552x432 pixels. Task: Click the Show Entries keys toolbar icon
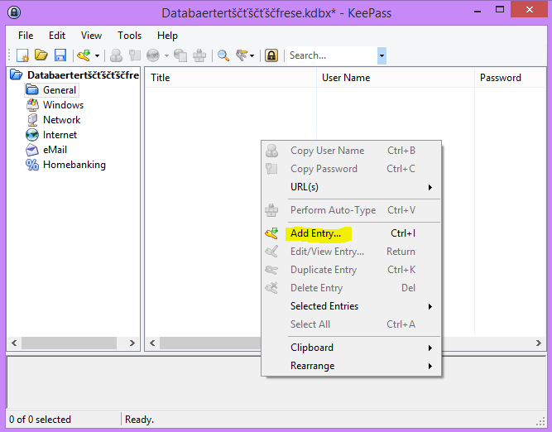coord(242,55)
